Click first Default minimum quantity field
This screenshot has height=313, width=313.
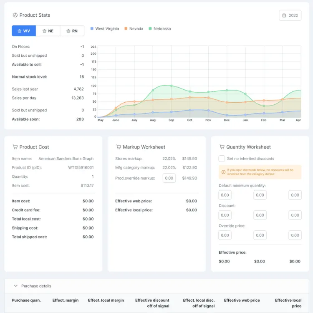(225, 195)
